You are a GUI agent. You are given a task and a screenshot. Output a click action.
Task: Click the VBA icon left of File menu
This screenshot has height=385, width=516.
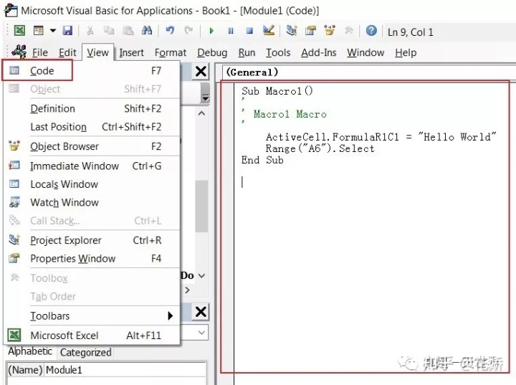pos(19,52)
